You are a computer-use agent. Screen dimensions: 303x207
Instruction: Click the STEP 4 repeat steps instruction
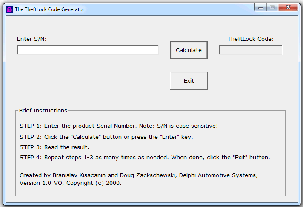point(145,158)
